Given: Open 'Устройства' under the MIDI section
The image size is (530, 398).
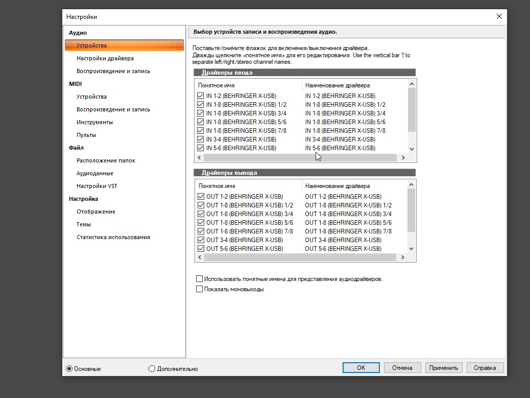Looking at the screenshot, I should (x=91, y=97).
